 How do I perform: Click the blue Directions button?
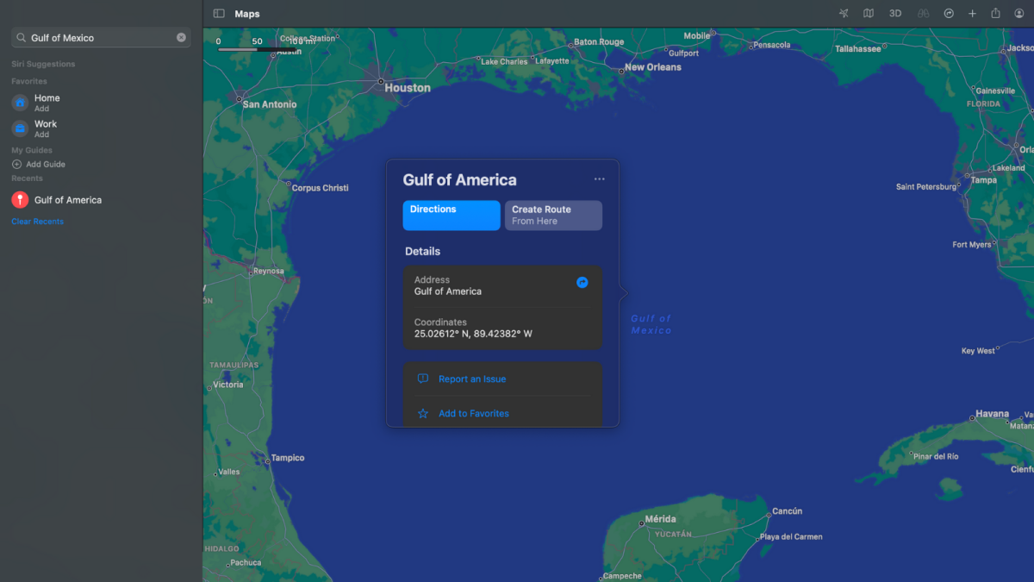coord(452,216)
